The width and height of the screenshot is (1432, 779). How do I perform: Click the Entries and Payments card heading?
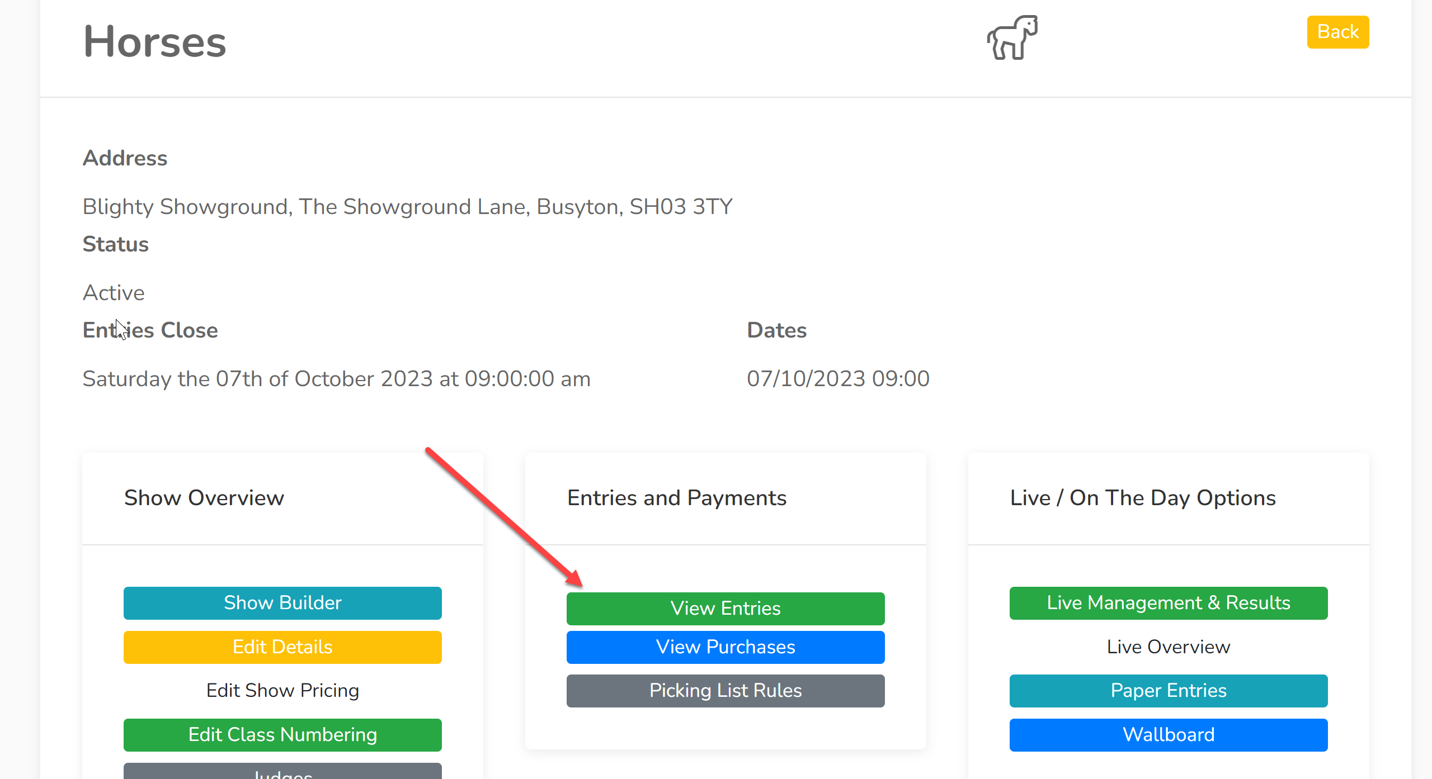677,497
